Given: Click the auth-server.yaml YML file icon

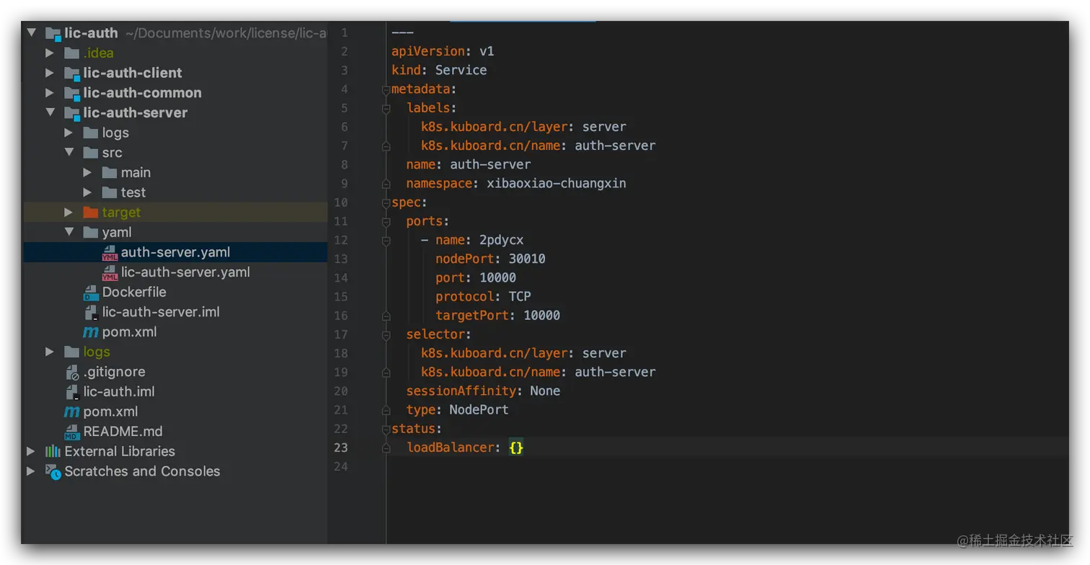Looking at the screenshot, I should [110, 253].
